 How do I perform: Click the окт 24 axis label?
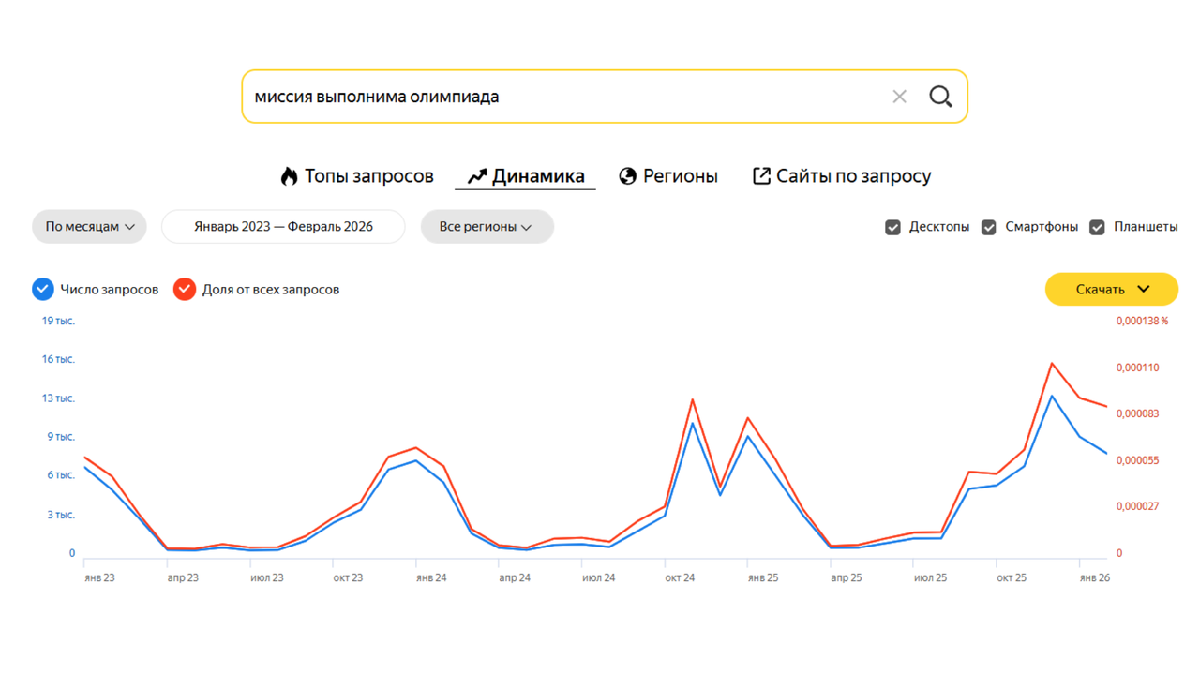point(680,578)
